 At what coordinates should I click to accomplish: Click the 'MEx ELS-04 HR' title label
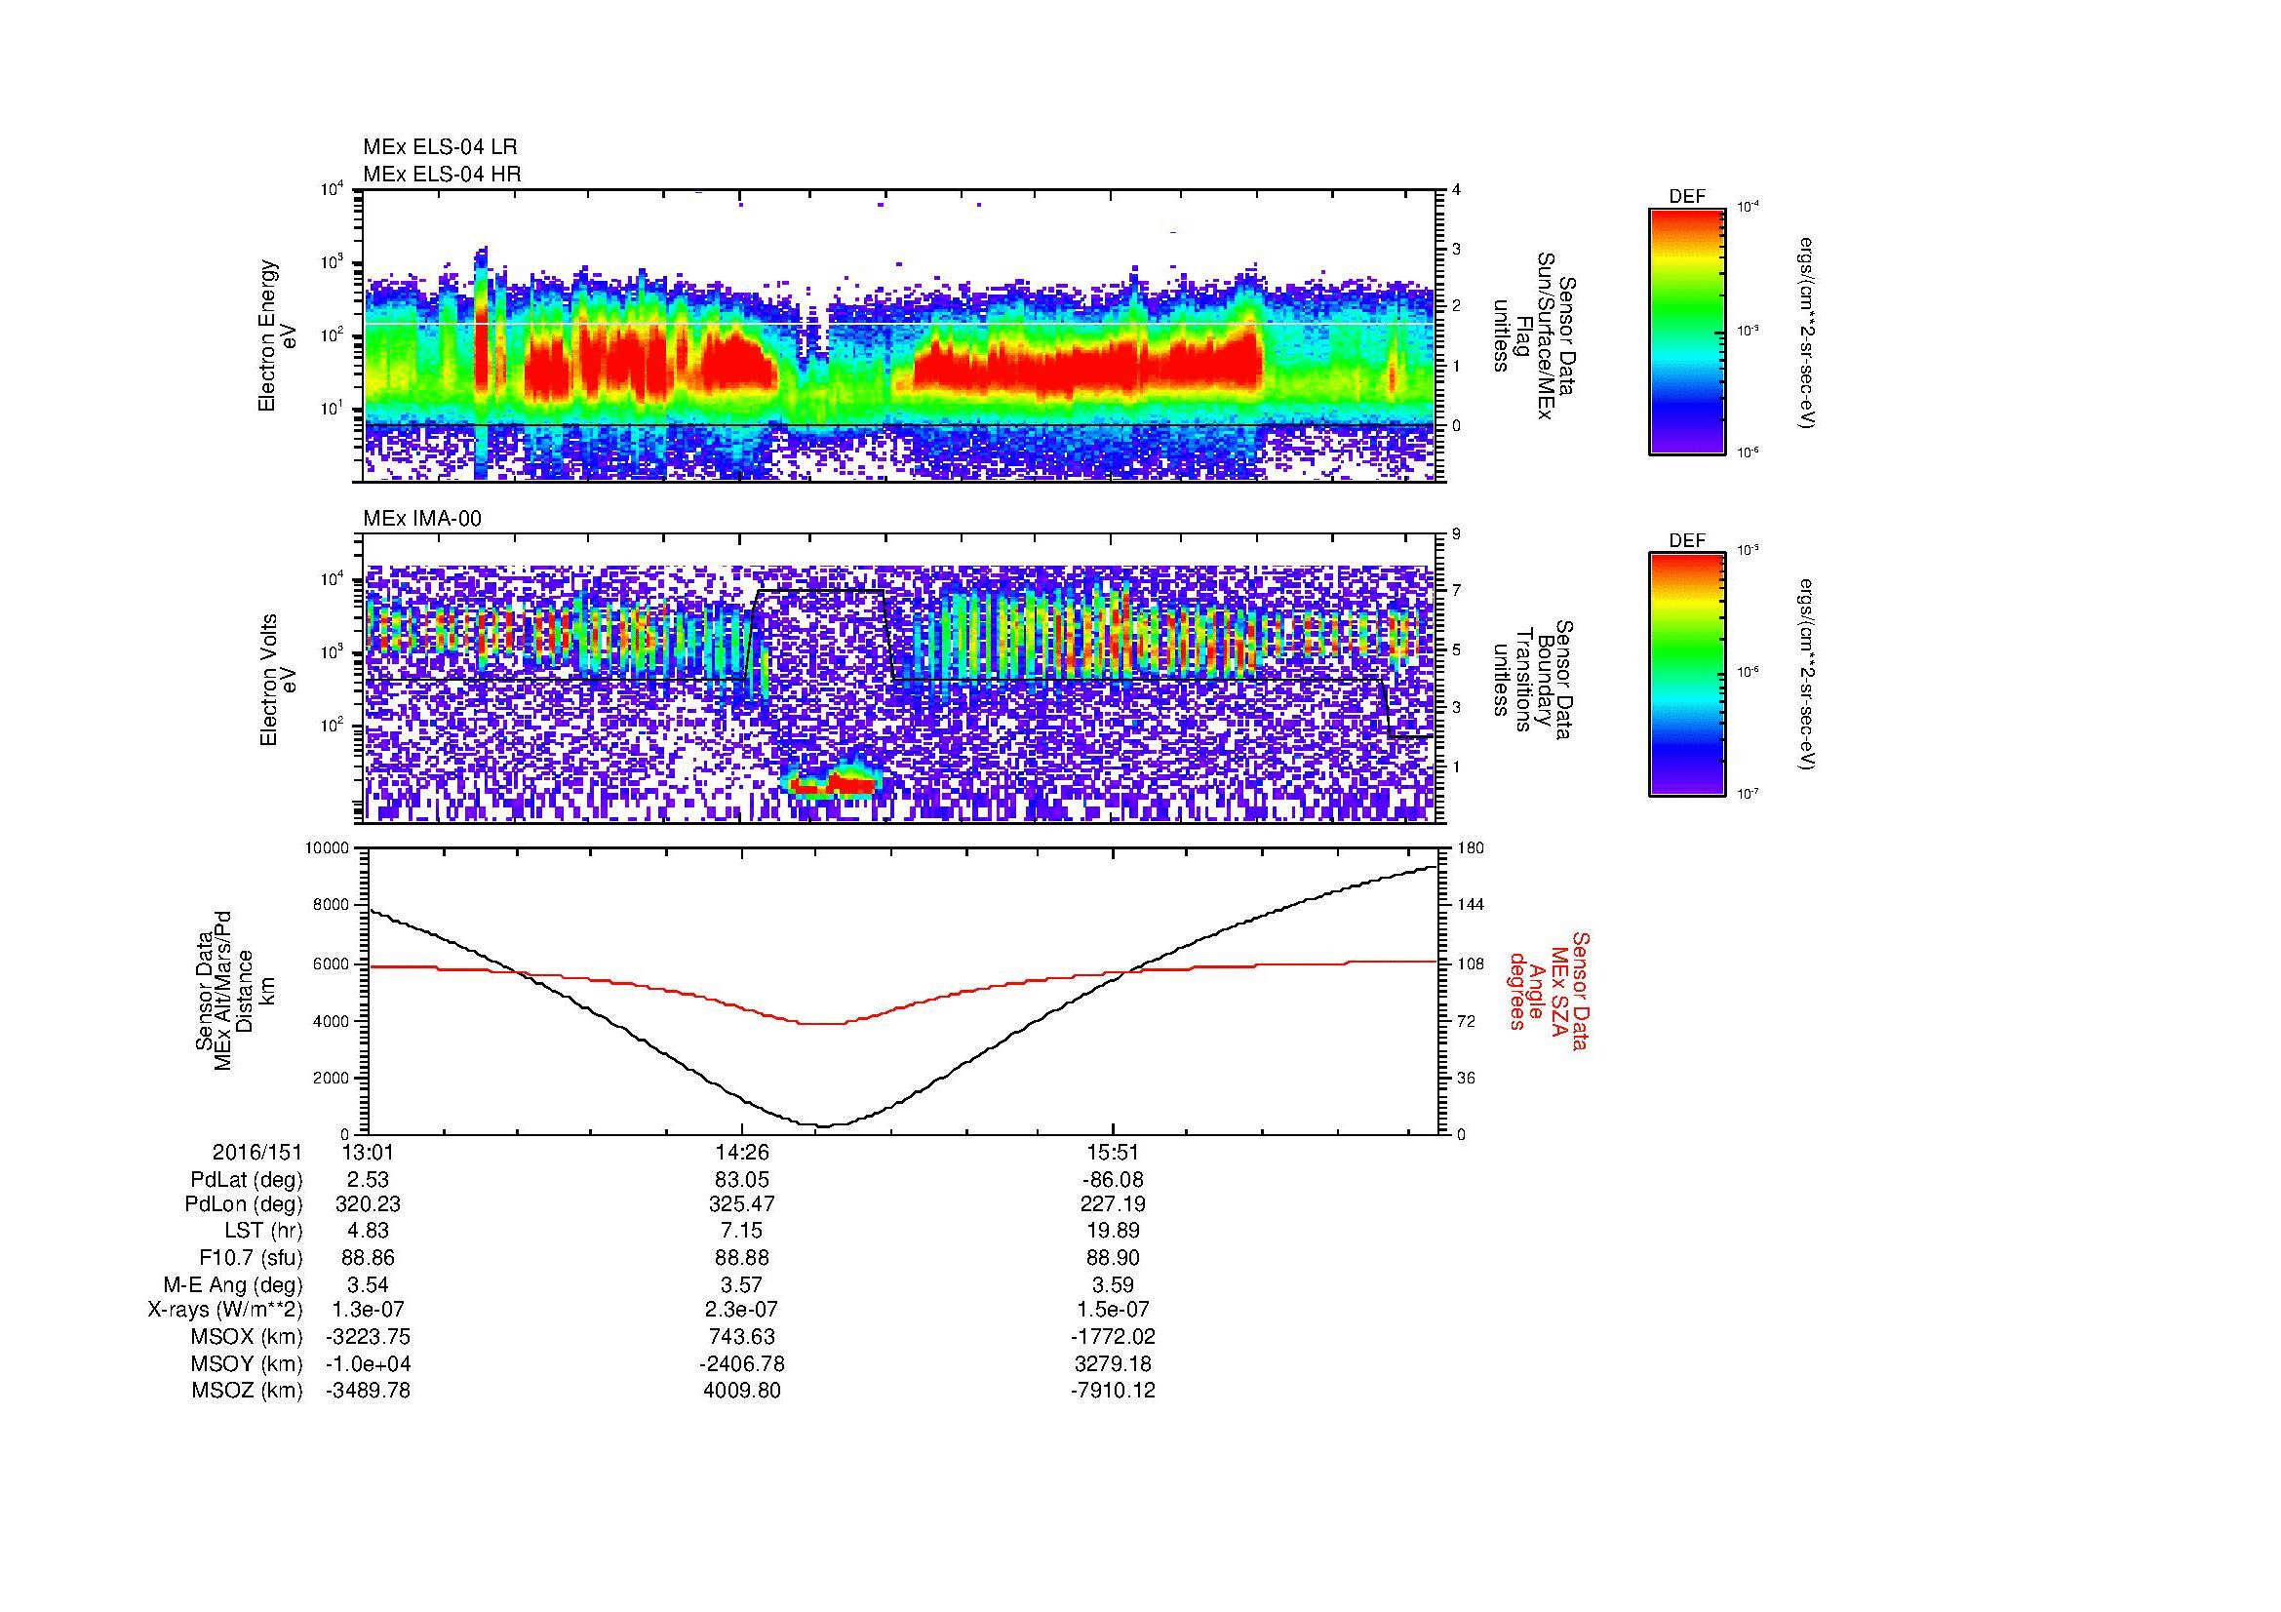[x=442, y=175]
